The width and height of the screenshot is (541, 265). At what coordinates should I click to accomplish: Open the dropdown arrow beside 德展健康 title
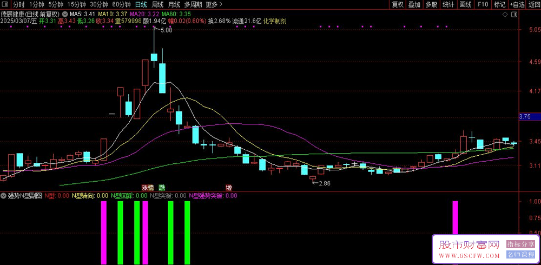(x=64, y=15)
